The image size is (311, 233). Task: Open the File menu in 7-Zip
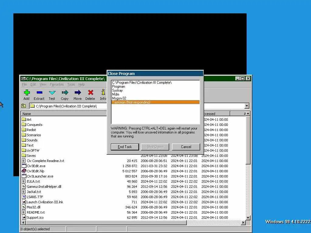pos(24,84)
